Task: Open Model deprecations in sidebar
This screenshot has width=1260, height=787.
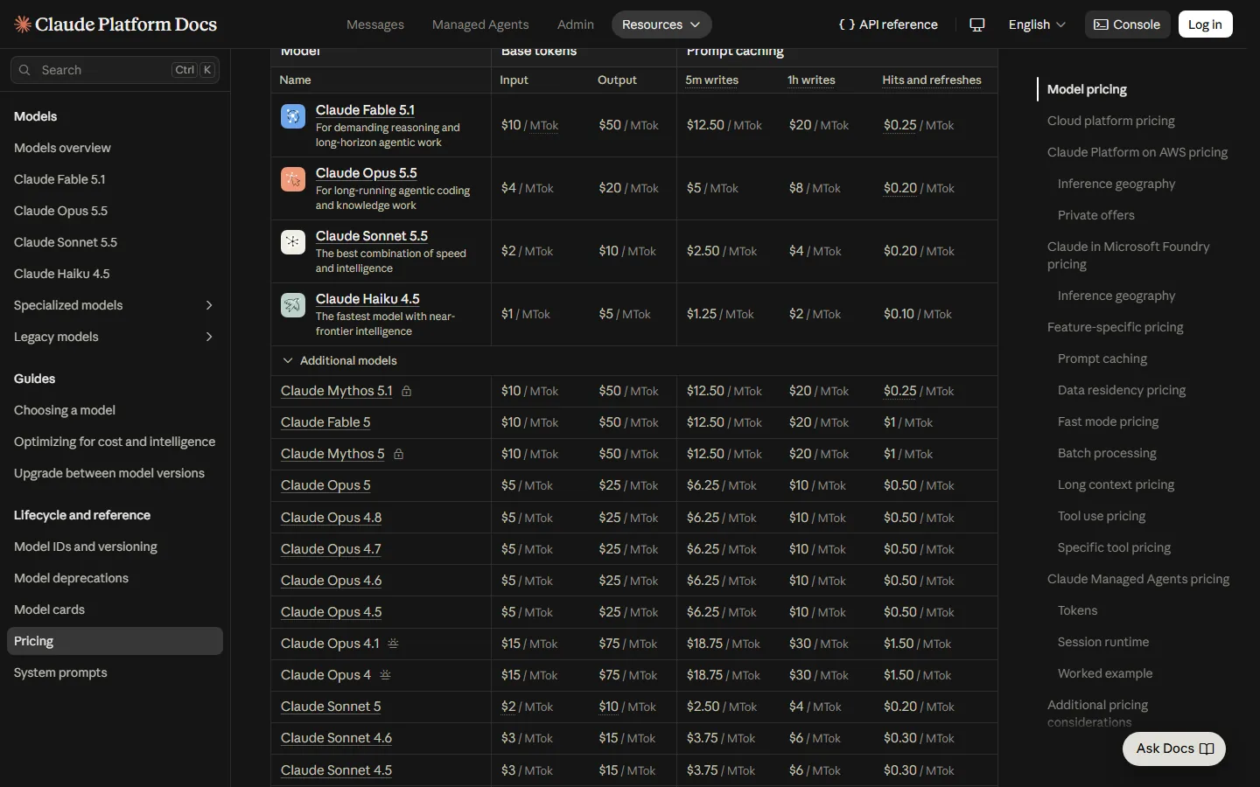Action: point(71,578)
